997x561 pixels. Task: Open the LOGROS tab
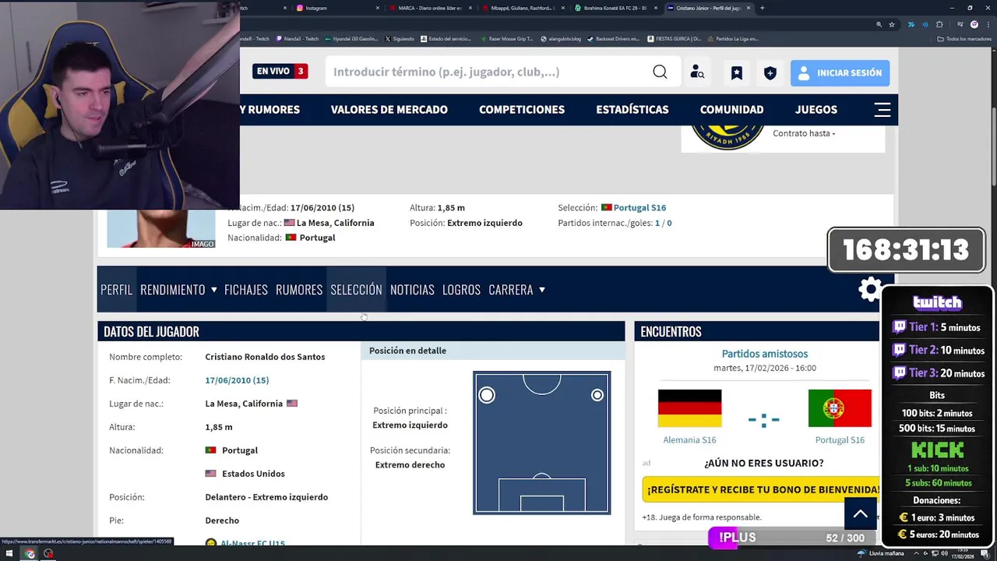pyautogui.click(x=461, y=289)
